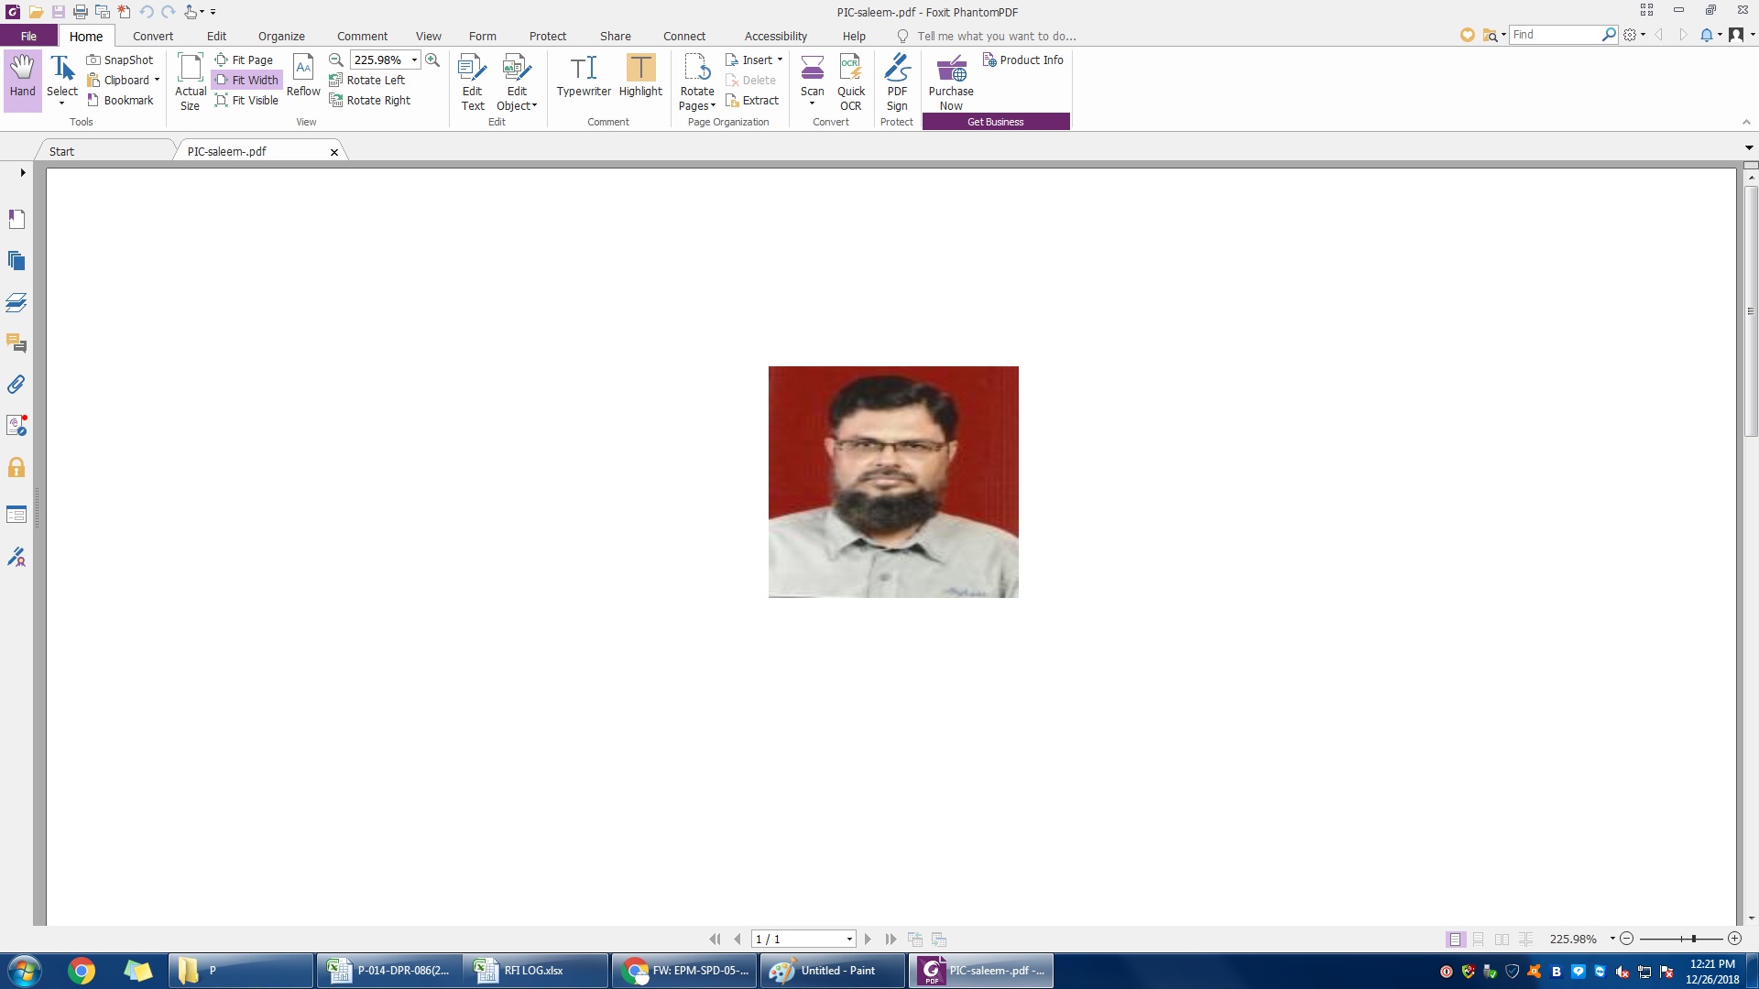The width and height of the screenshot is (1759, 989).
Task: Run Quick OCR on the document
Action: click(851, 81)
